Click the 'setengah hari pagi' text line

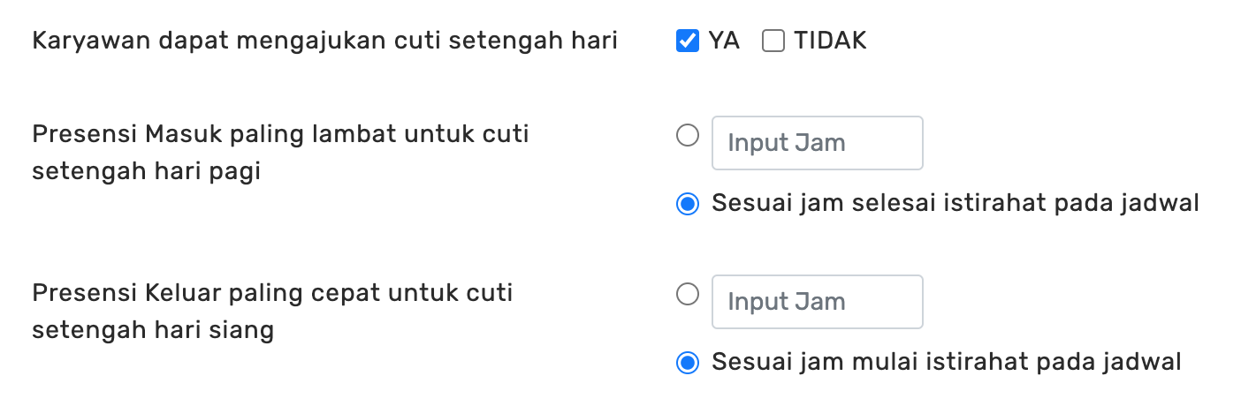click(x=146, y=171)
